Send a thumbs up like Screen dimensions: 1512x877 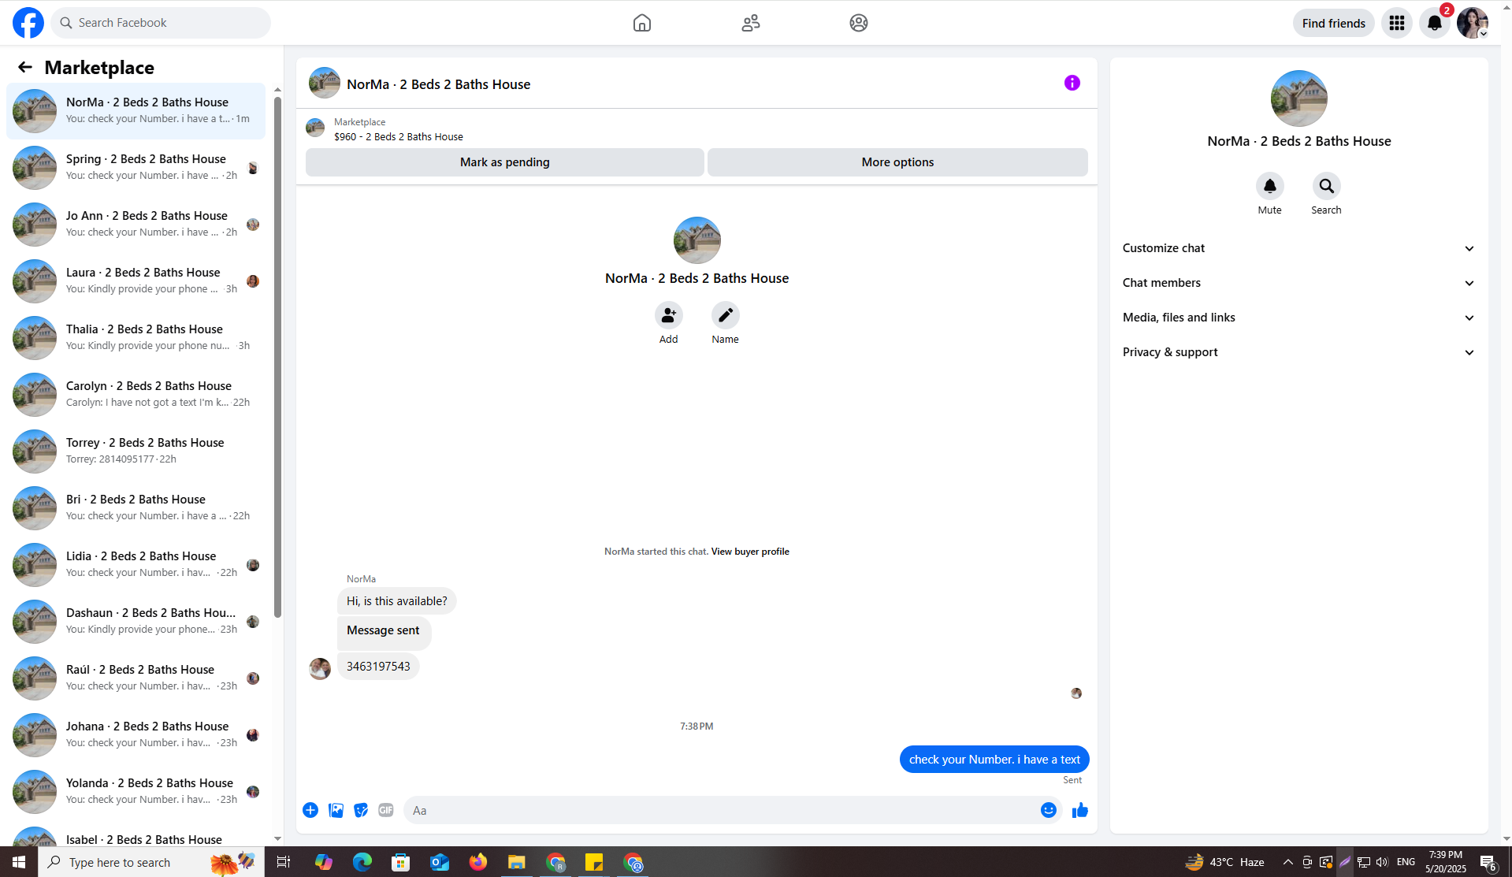pos(1080,810)
